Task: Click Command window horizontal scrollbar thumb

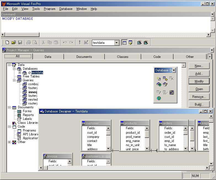Action: [22, 35]
